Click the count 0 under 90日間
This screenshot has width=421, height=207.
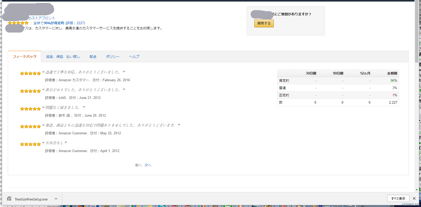[x=342, y=102]
